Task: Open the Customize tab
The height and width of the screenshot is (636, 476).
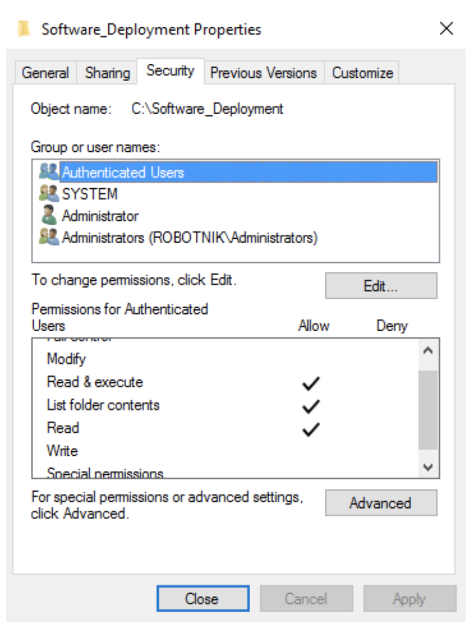Action: [x=363, y=73]
